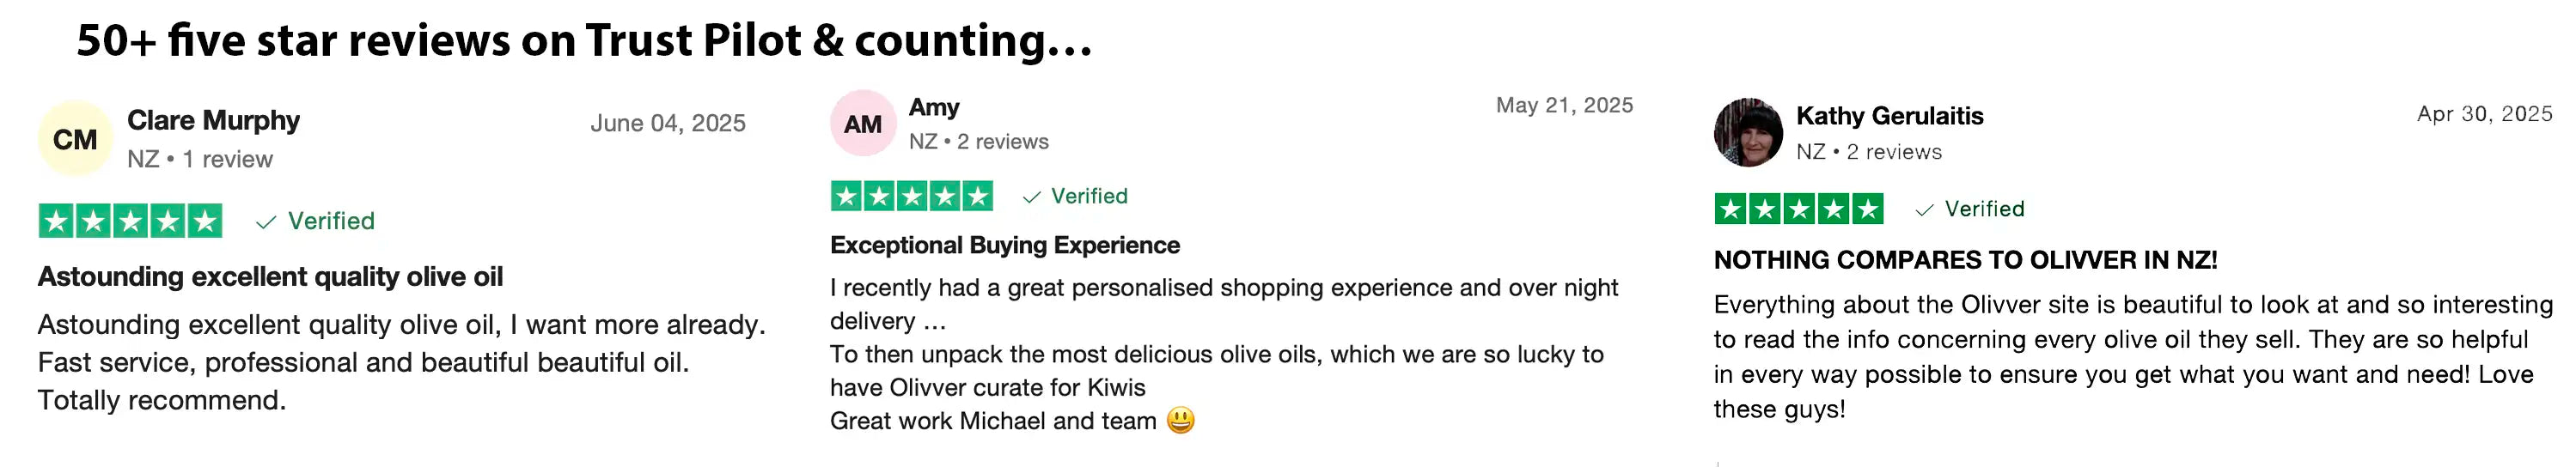The height and width of the screenshot is (467, 2576).
Task: Click the title 'Astounding excellent quality olive oil'
Action: 270,277
